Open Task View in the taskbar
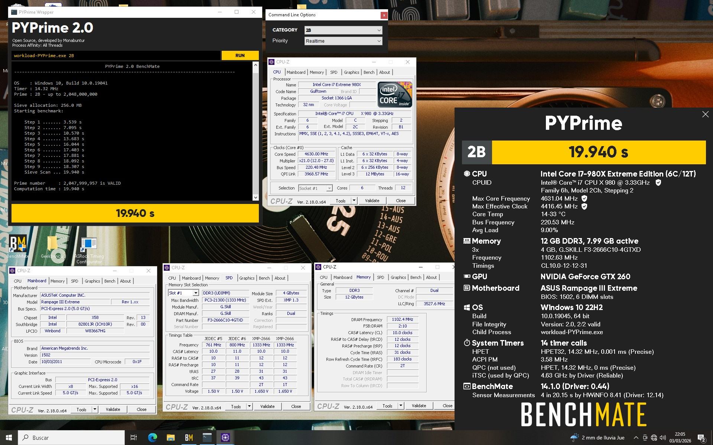The height and width of the screenshot is (445, 713). pos(134,438)
